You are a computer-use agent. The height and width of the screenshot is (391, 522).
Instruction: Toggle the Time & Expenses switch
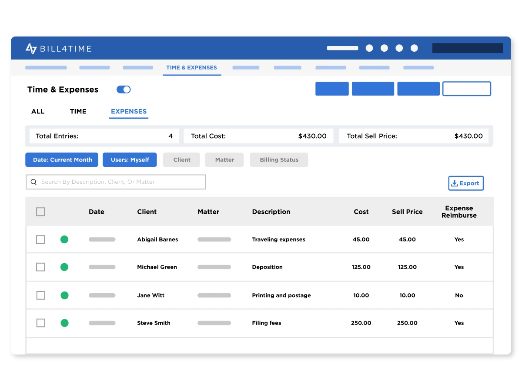[x=124, y=89]
